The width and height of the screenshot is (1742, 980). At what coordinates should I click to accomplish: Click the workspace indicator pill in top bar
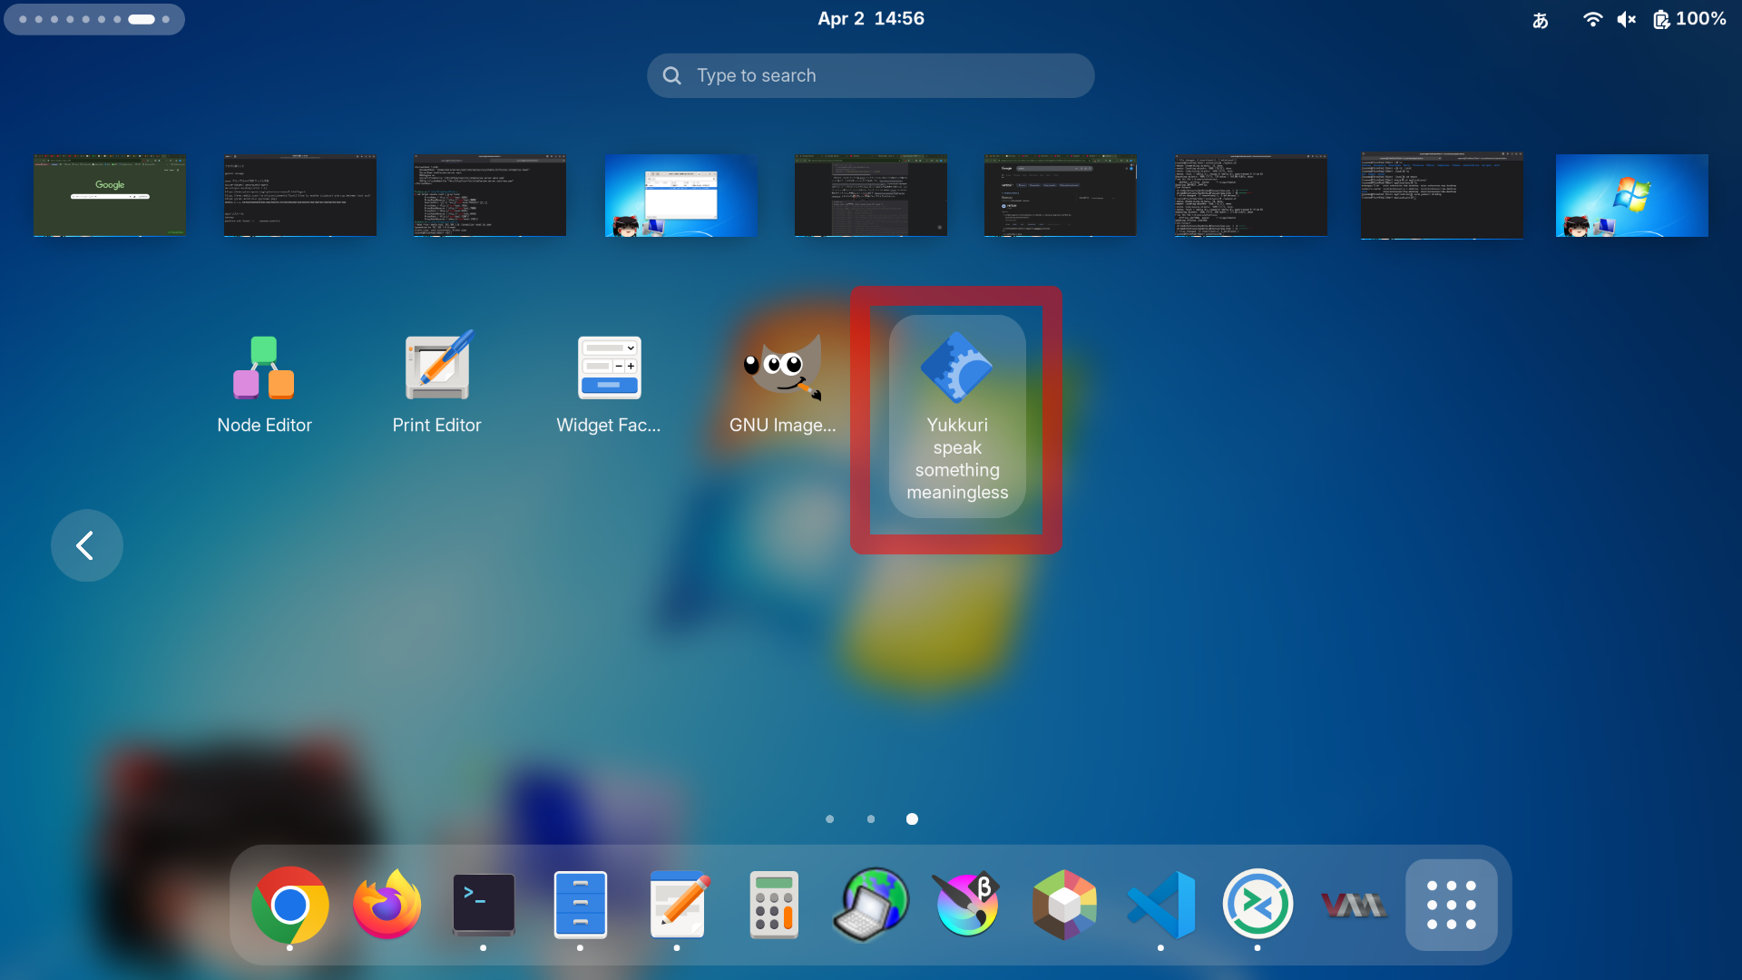[x=94, y=19]
